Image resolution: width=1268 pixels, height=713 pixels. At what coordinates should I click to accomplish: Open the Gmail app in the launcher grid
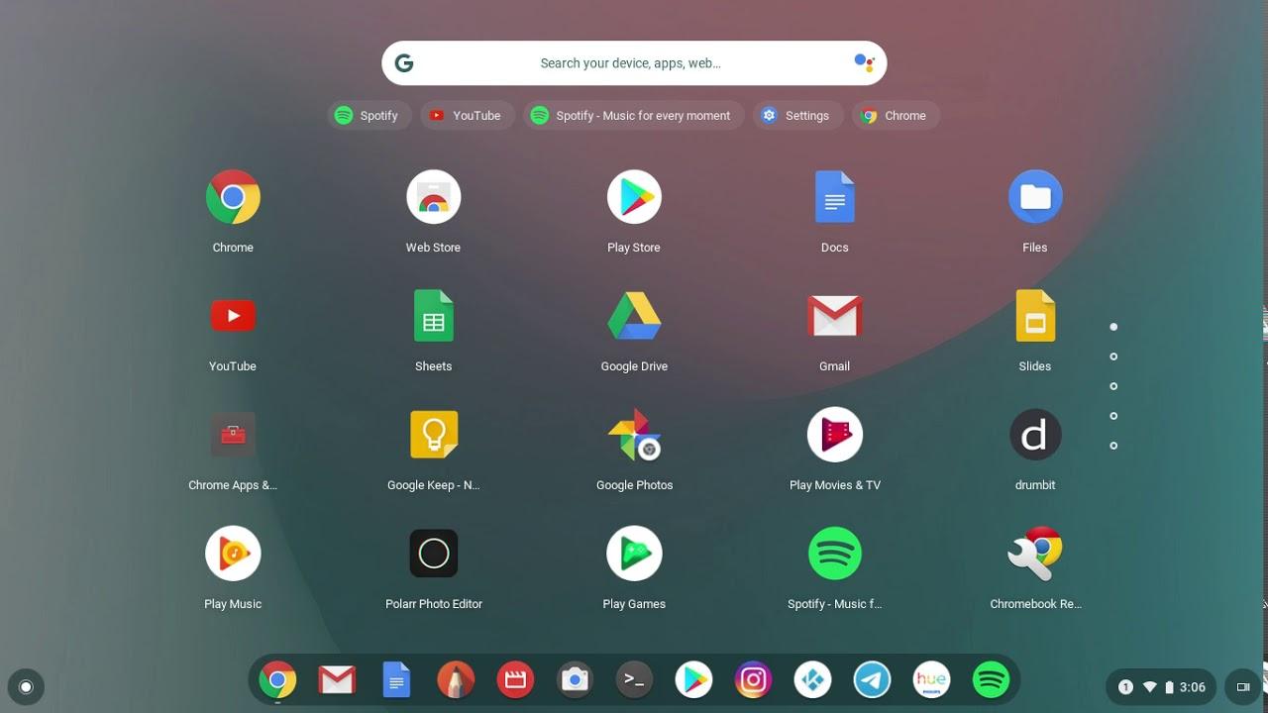pos(834,316)
